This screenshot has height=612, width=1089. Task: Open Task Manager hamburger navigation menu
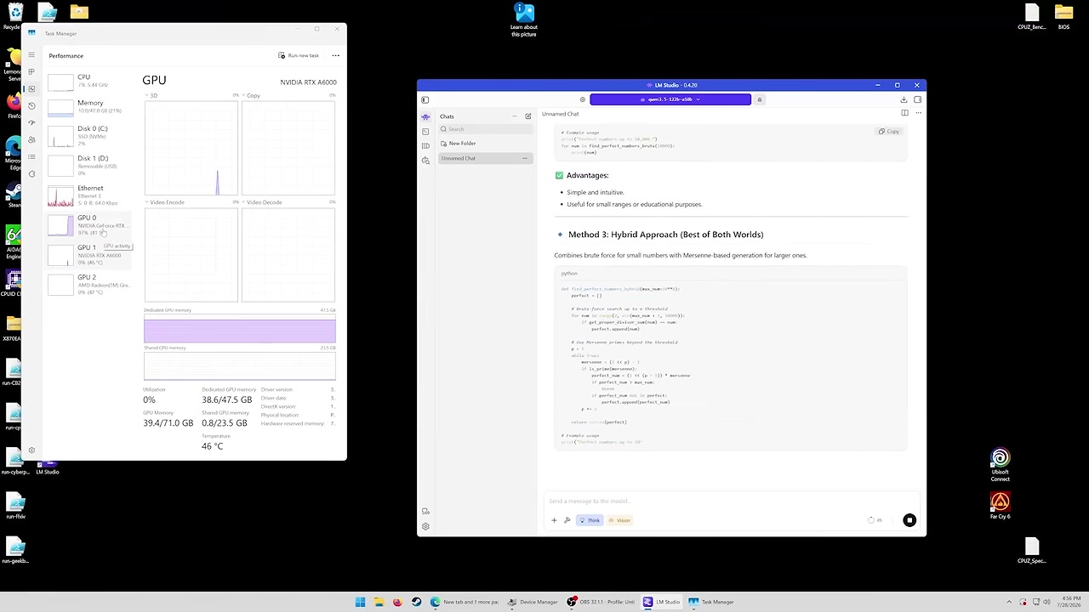coord(31,55)
